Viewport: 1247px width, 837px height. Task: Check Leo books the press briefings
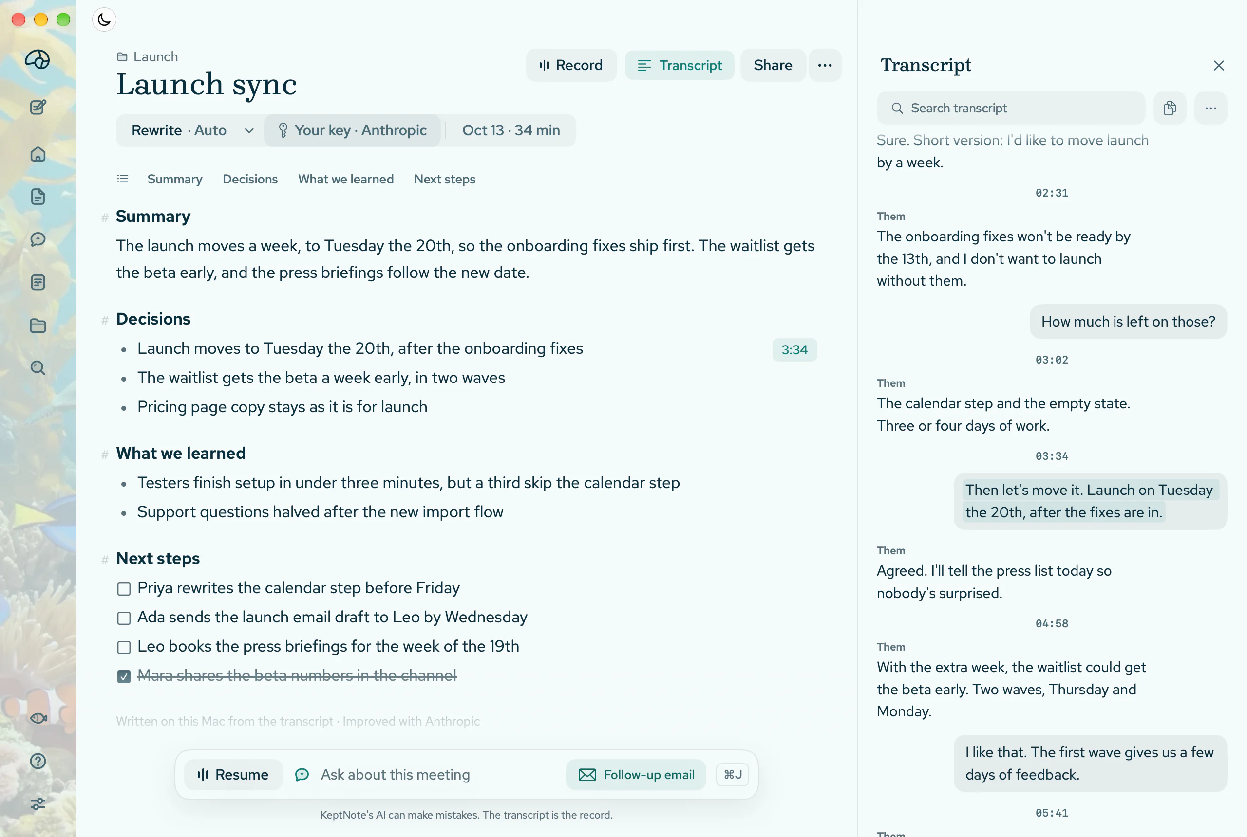(x=124, y=648)
